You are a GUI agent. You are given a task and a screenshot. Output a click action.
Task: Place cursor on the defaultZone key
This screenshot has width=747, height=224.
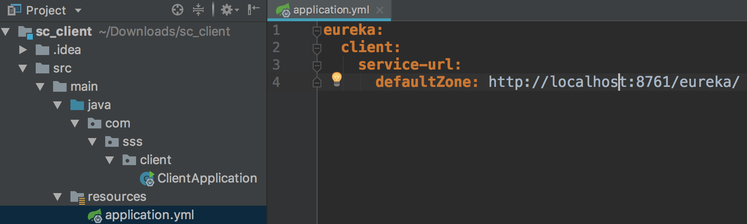pos(427,82)
